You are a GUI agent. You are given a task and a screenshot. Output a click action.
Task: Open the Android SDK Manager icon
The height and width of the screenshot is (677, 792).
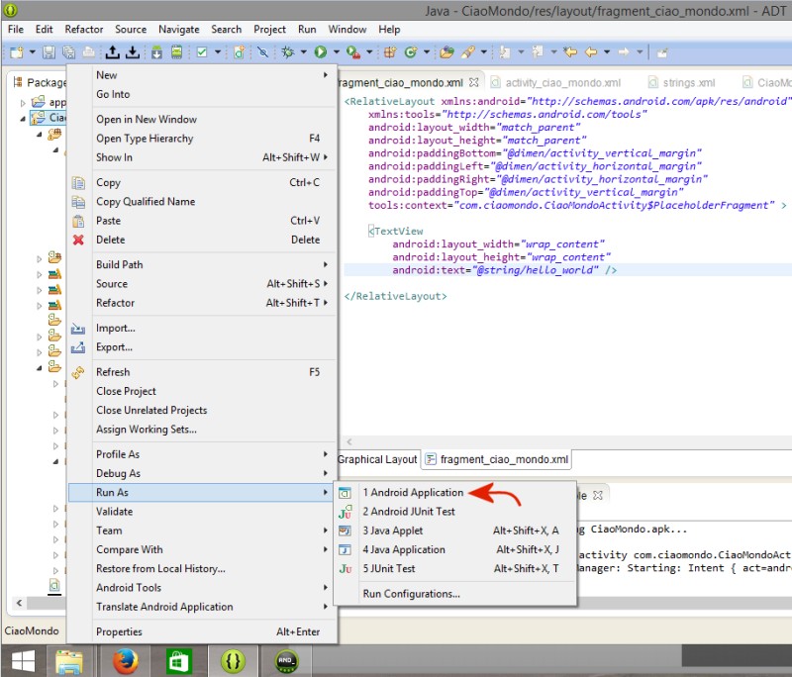tap(156, 52)
